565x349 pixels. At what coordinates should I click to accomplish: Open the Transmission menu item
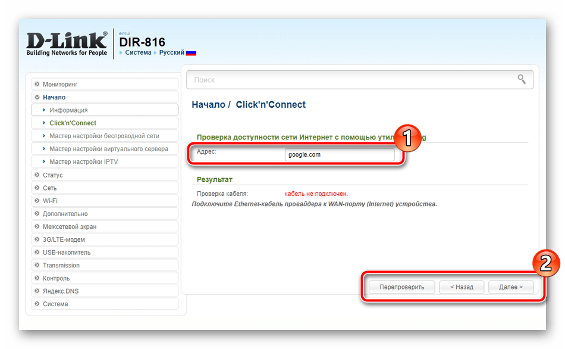click(105, 265)
